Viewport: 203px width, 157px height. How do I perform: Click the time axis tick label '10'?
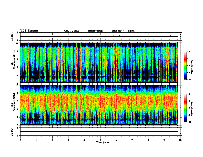[180, 140]
